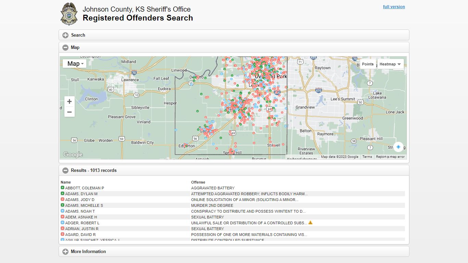Click the POSSESSION OF ONE OR MORE MATERIALS offense
The image size is (468, 263).
[x=249, y=235]
